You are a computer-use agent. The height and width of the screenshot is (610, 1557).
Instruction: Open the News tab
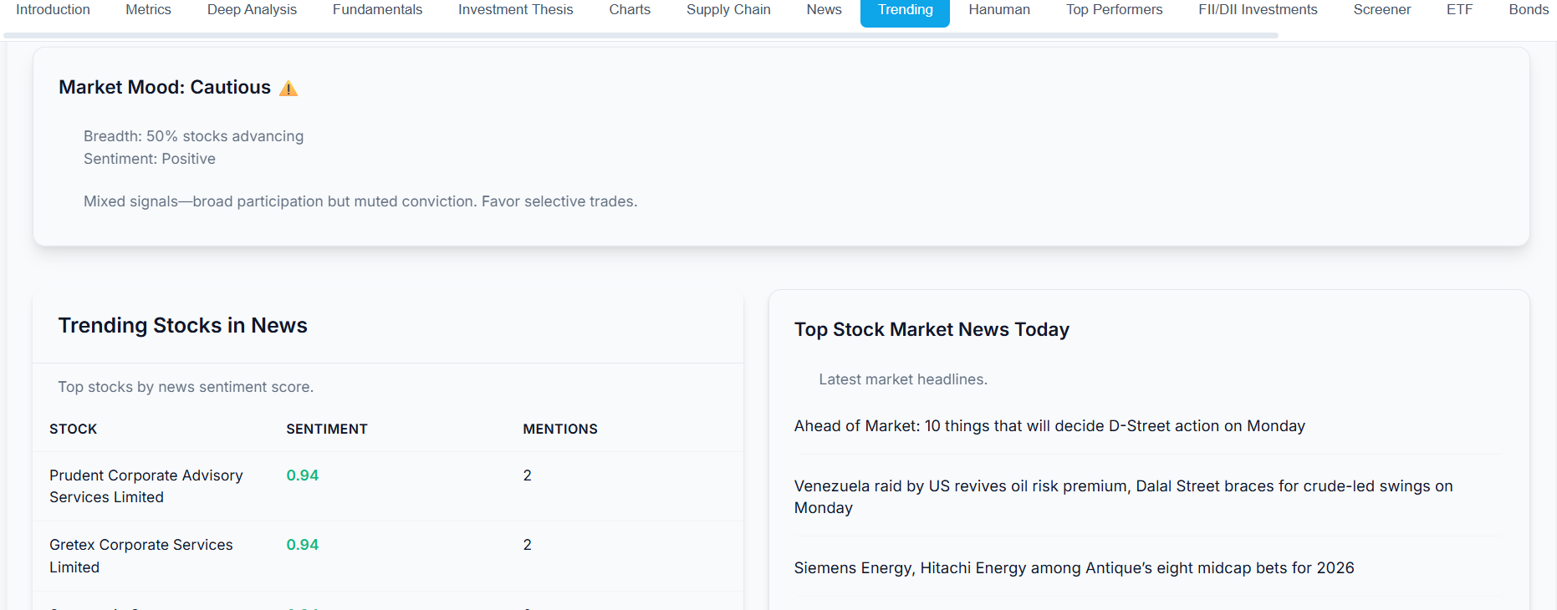pos(824,10)
